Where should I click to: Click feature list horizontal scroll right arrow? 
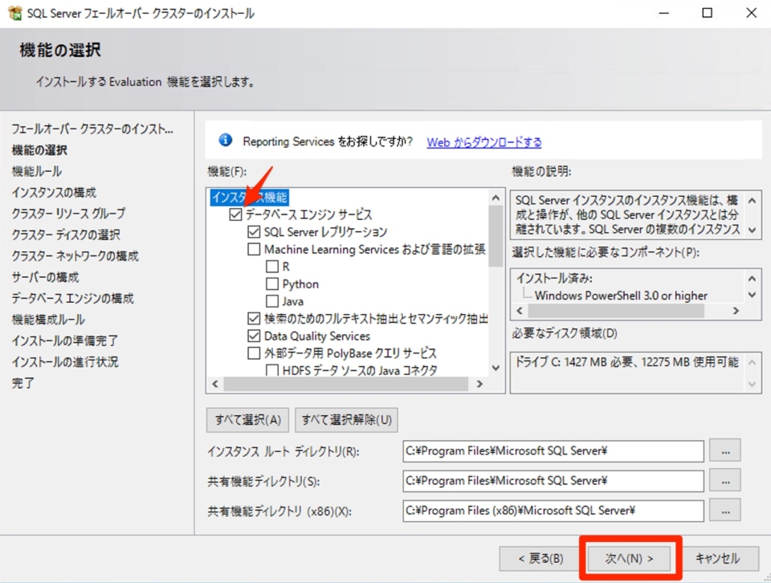(480, 384)
